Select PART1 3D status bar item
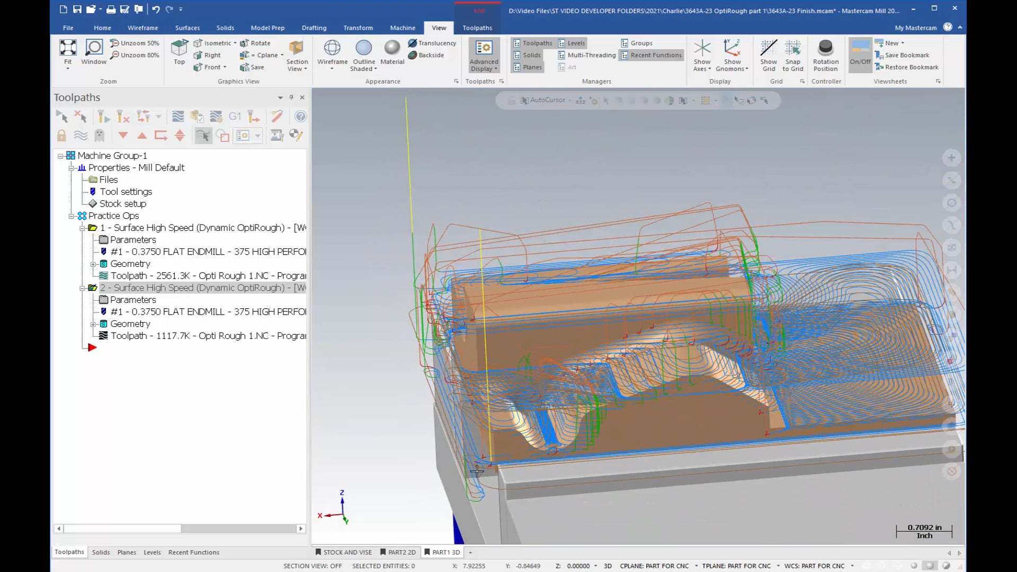This screenshot has height=572, width=1017. (x=443, y=552)
